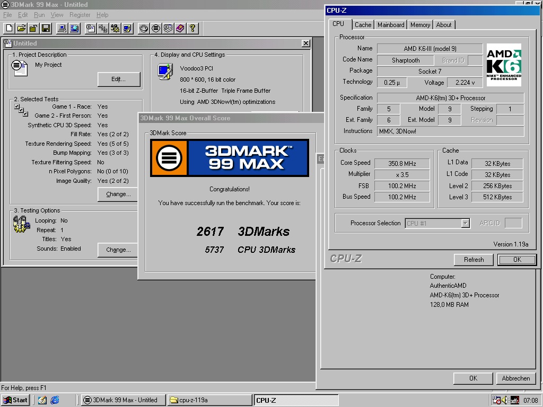Click the yellow question mark toolbar icon

tap(192, 29)
